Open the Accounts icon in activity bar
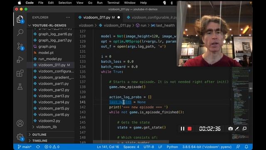This screenshot has height=150, width=266. click(x=20, y=123)
